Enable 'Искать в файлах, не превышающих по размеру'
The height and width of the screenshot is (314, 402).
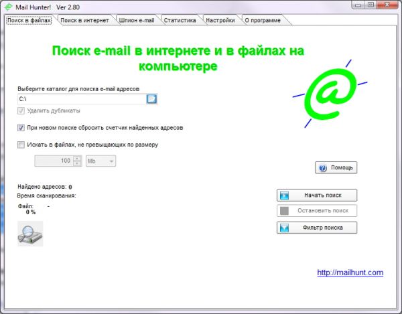pos(21,145)
